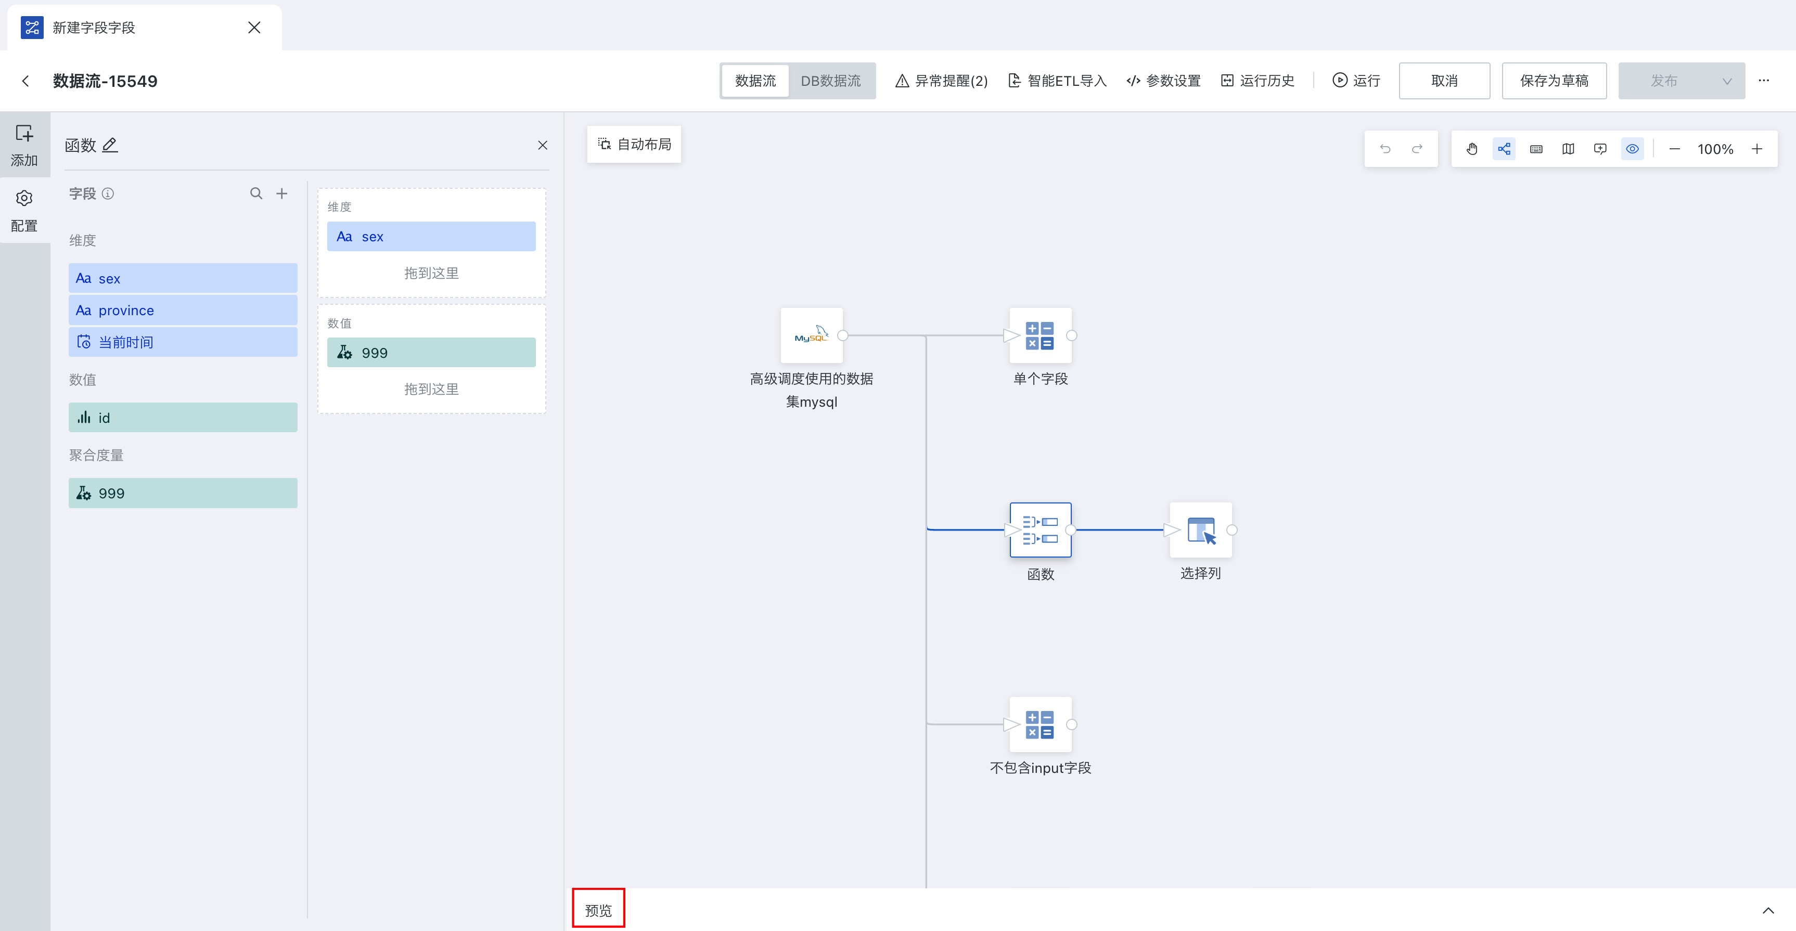1796x931 pixels.
Task: Open the 预览 tab
Action: click(598, 910)
